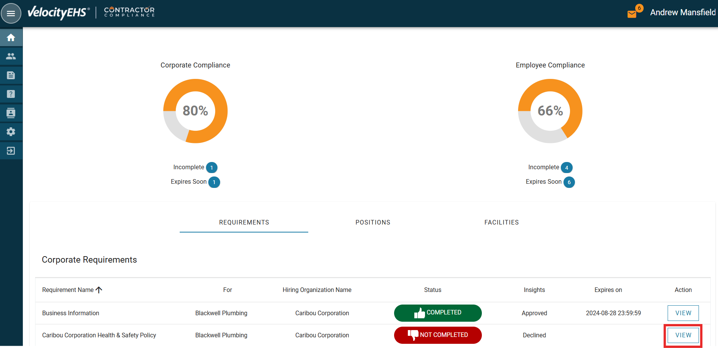Open the people icon in sidebar
Image resolution: width=718 pixels, height=348 pixels.
click(x=11, y=56)
